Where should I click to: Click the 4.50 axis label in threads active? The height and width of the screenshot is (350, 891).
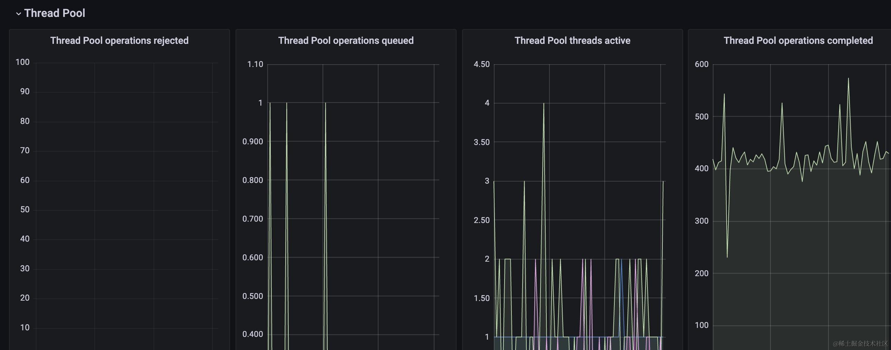[482, 64]
